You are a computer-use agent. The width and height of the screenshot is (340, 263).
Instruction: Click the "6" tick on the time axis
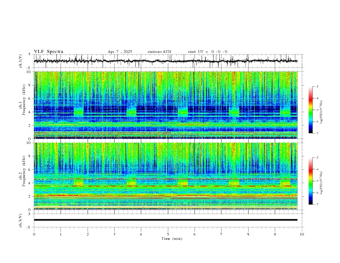click(x=195, y=234)
